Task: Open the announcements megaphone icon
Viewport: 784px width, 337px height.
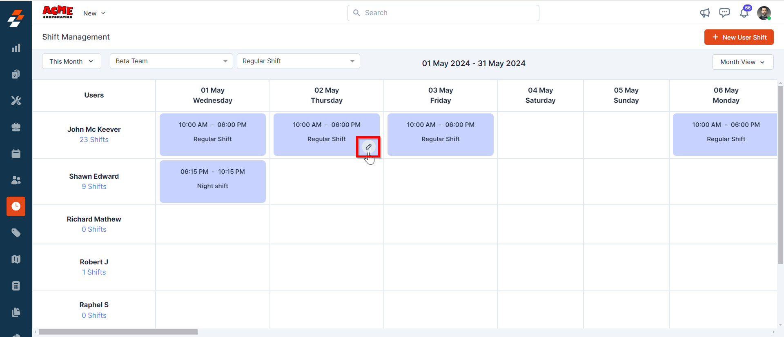Action: (x=705, y=13)
